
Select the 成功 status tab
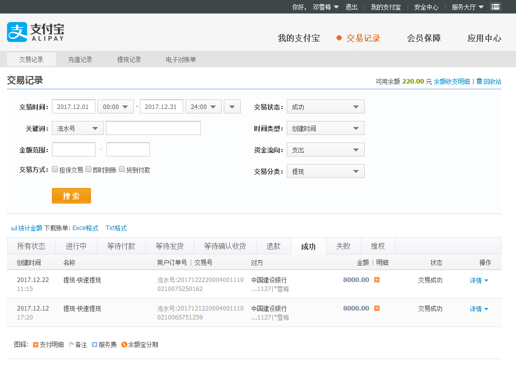click(308, 246)
